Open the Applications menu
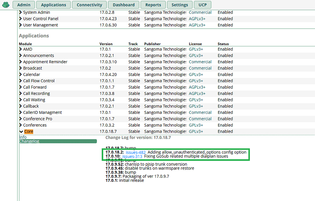 (53, 5)
